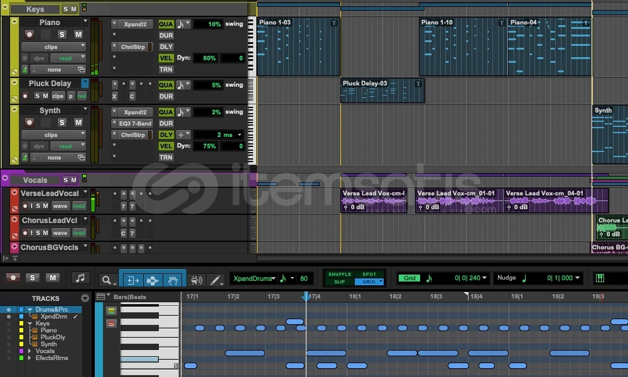Click the Zoomer magnifier tool
The image size is (628, 377).
coord(108,280)
